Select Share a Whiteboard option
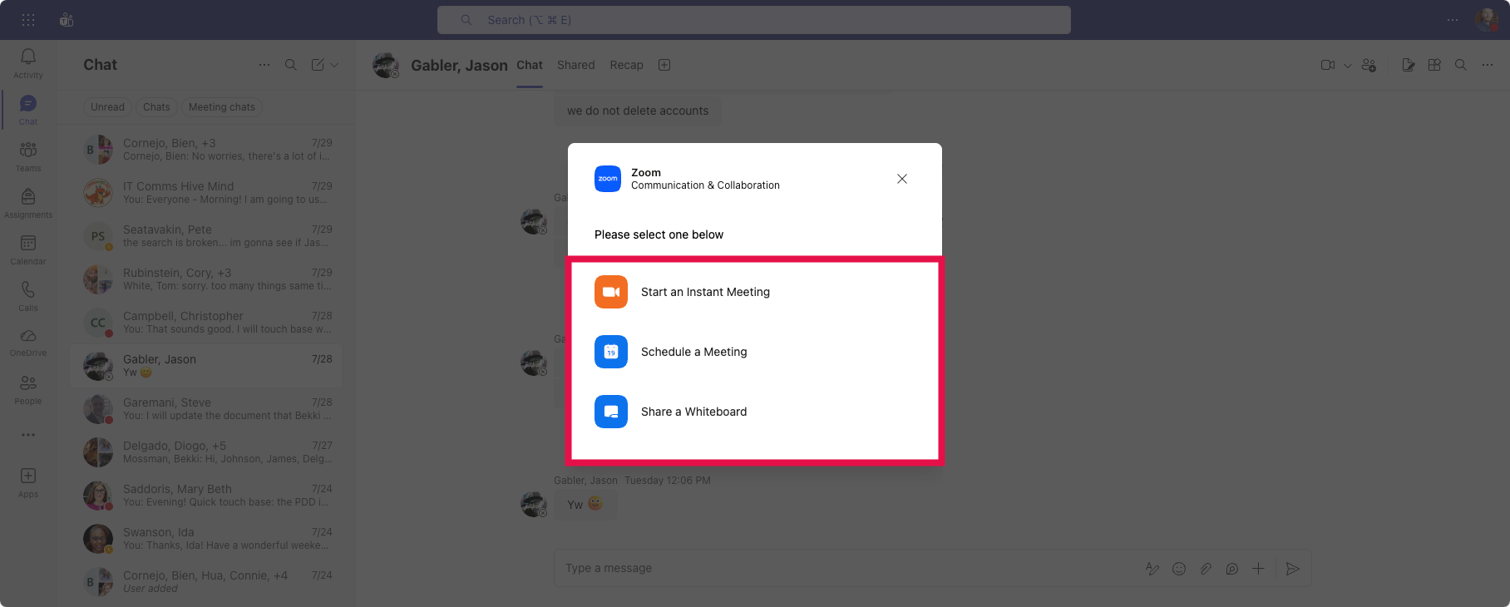 (755, 412)
